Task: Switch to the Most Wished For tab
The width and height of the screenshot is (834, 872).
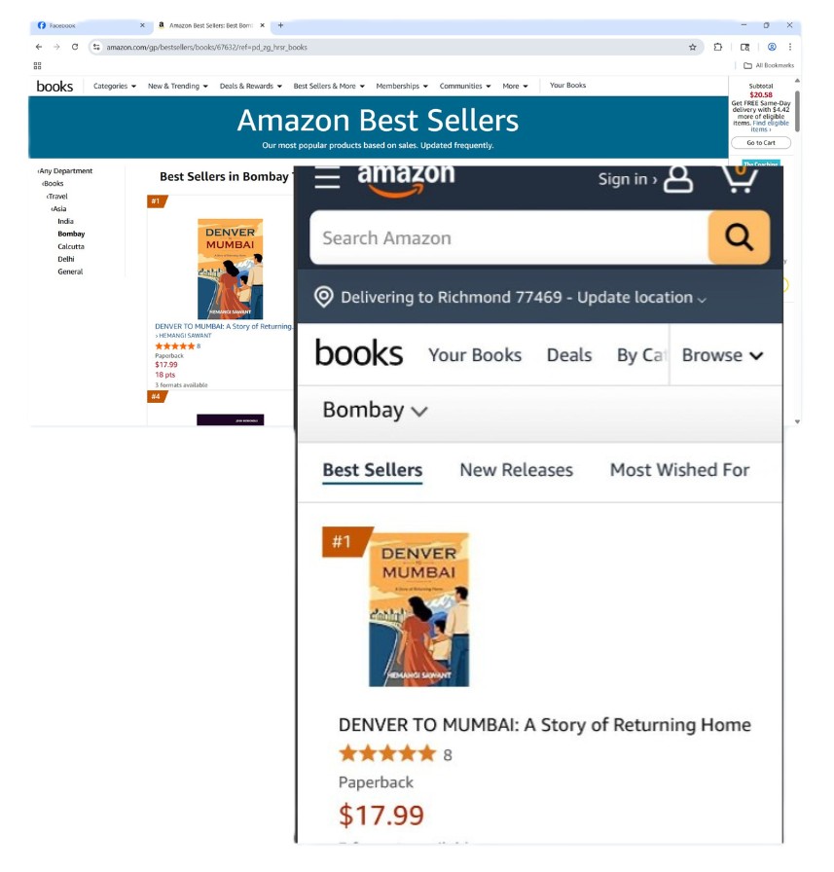Action: (x=679, y=470)
